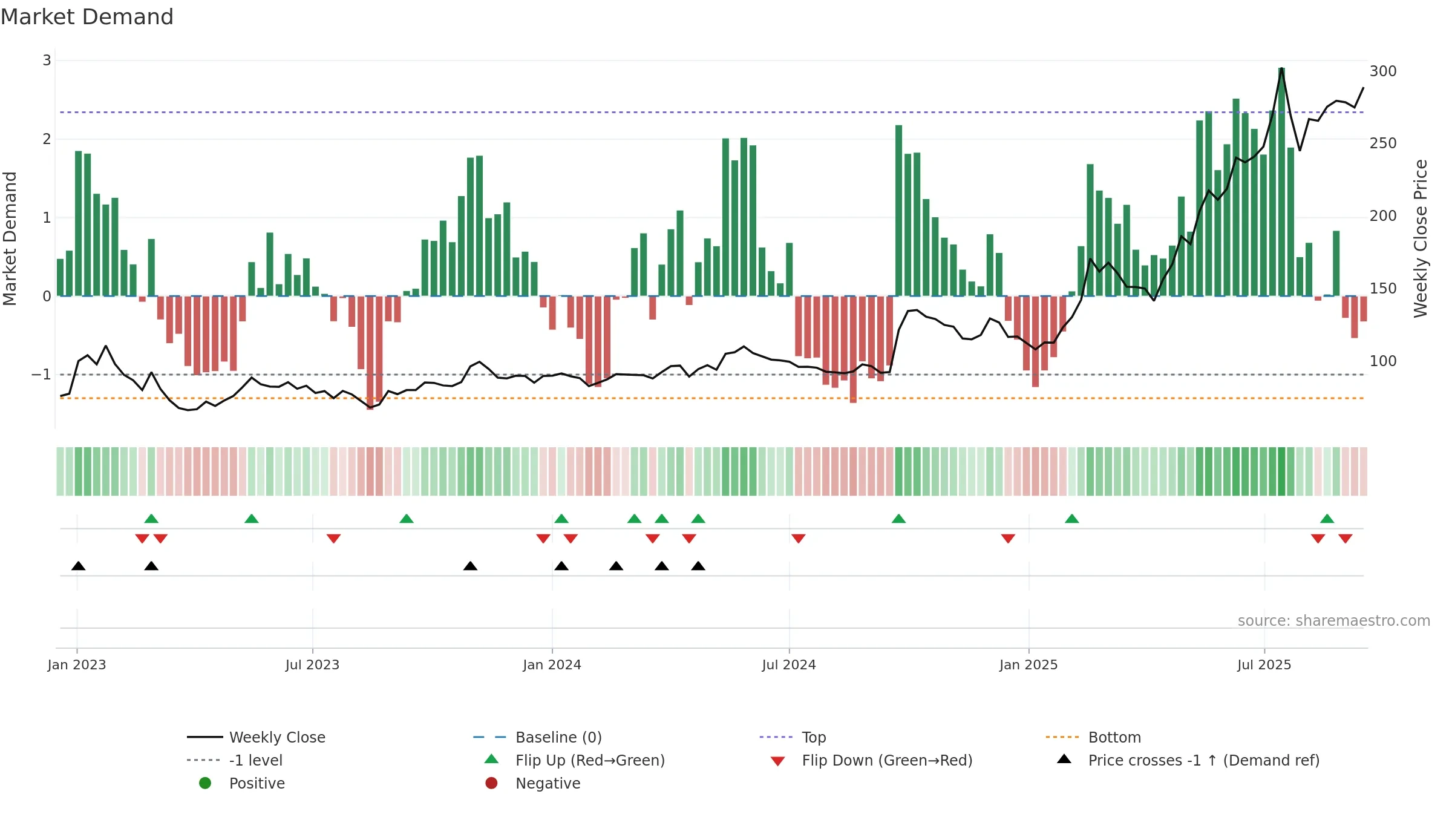1452x817 pixels.
Task: Click the Flip Down (Green→Red) legend label
Action: [887, 760]
